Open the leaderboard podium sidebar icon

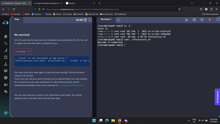(x=6, y=64)
